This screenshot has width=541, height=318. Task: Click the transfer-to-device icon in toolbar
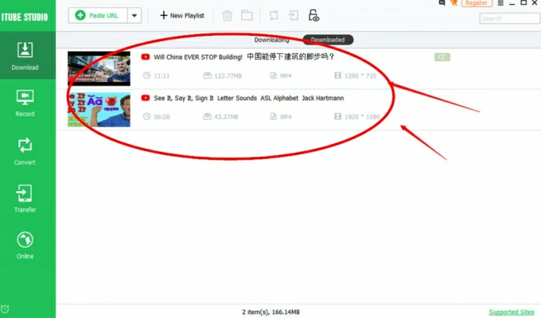[x=293, y=15]
